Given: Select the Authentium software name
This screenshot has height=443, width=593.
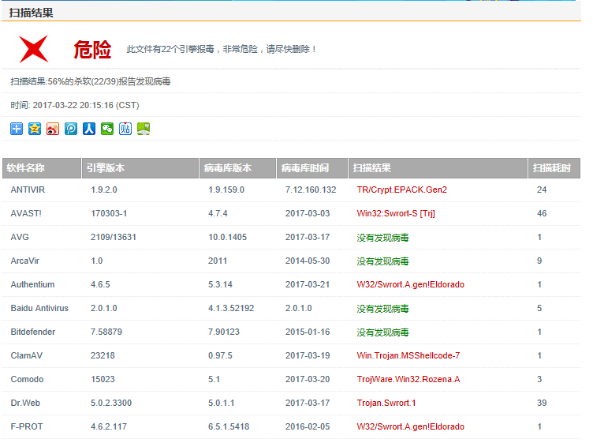Looking at the screenshot, I should pos(32,285).
